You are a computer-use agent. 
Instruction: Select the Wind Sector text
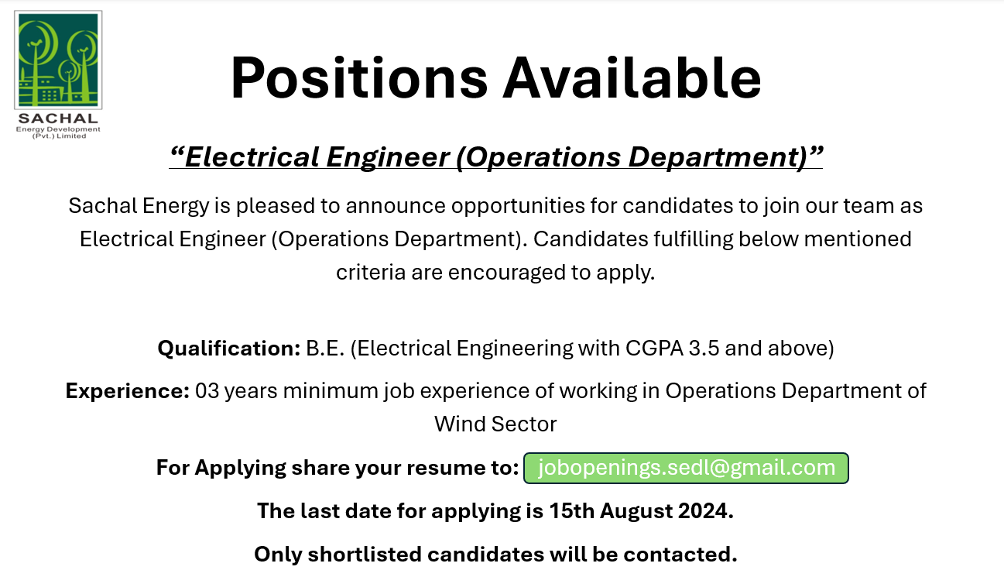(495, 424)
